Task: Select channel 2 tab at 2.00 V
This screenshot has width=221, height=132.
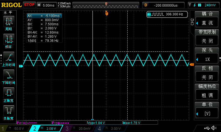Action: coord(46,128)
